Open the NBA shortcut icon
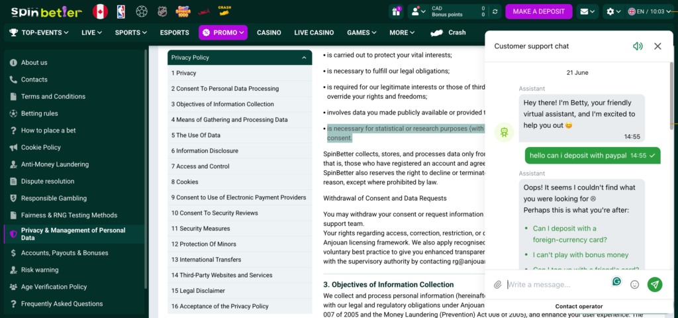This screenshot has width=678, height=318. (121, 12)
